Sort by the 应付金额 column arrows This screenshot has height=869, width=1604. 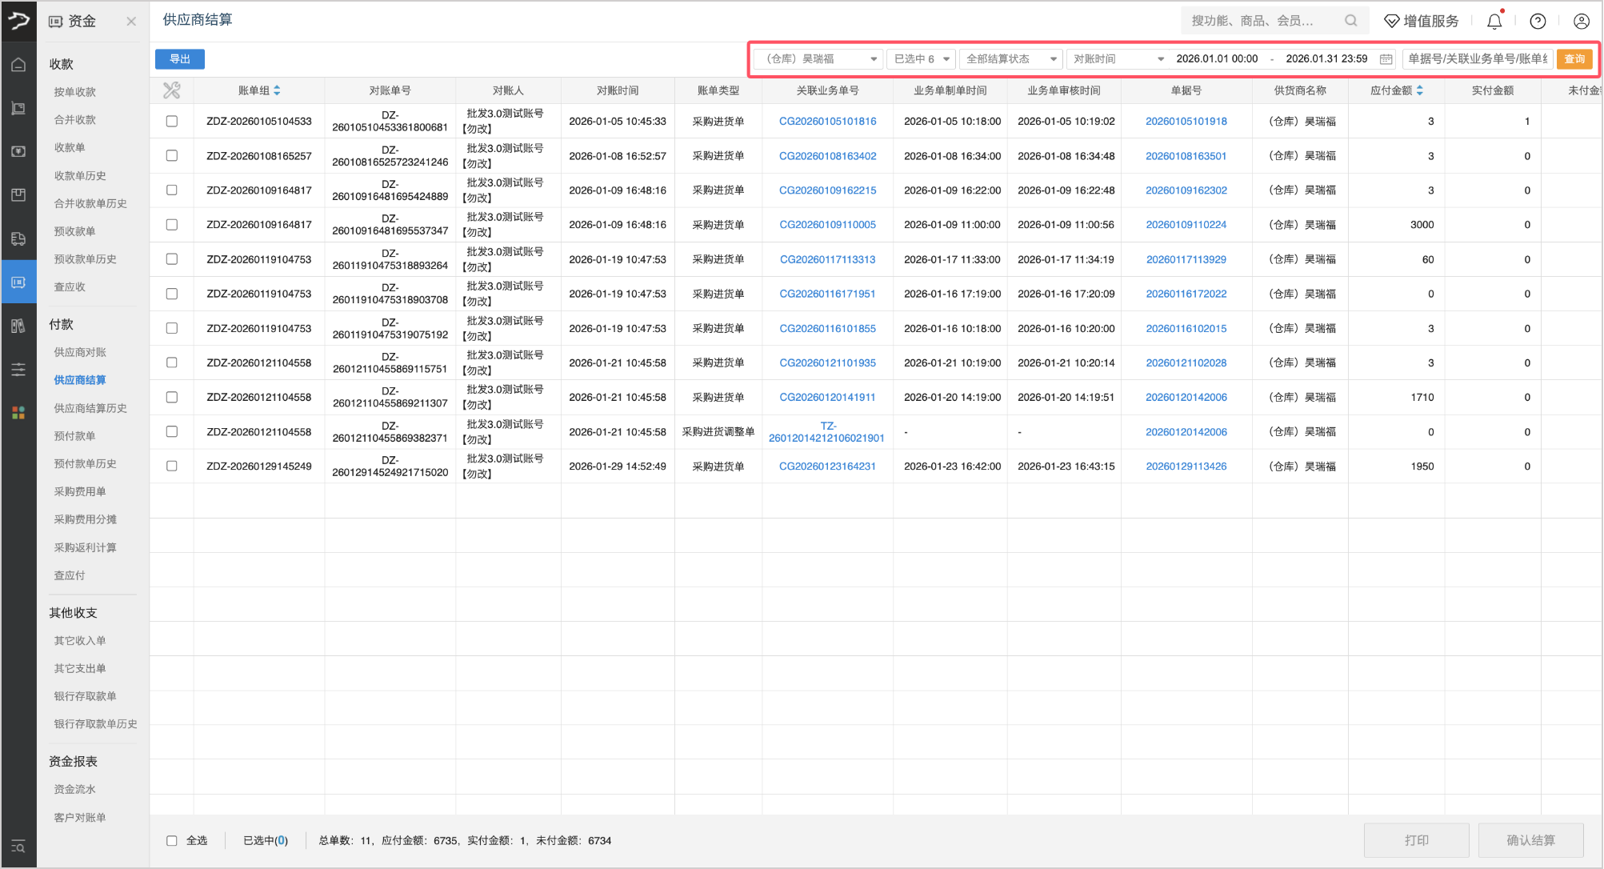click(x=1419, y=90)
